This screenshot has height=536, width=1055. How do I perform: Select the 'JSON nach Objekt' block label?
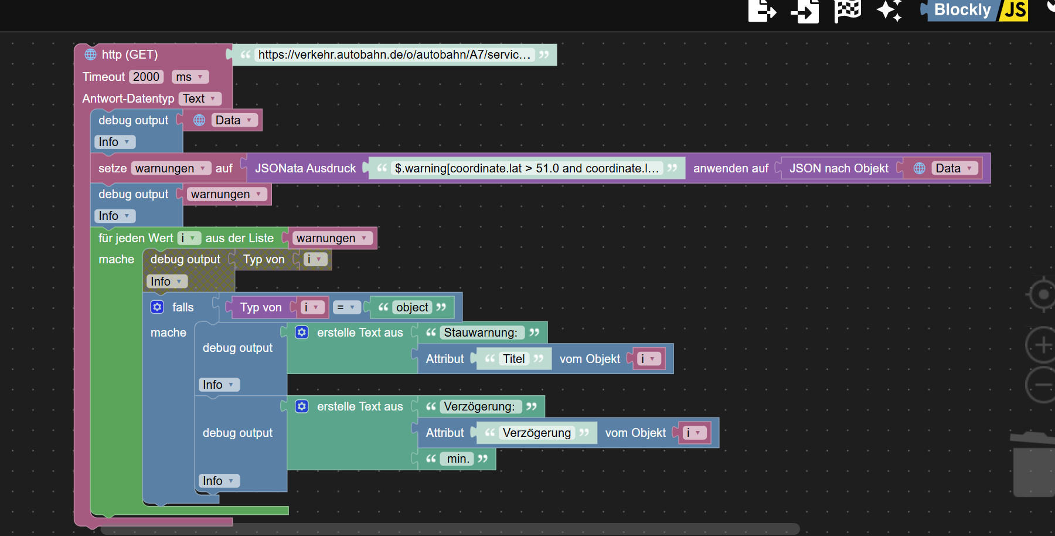(x=839, y=168)
